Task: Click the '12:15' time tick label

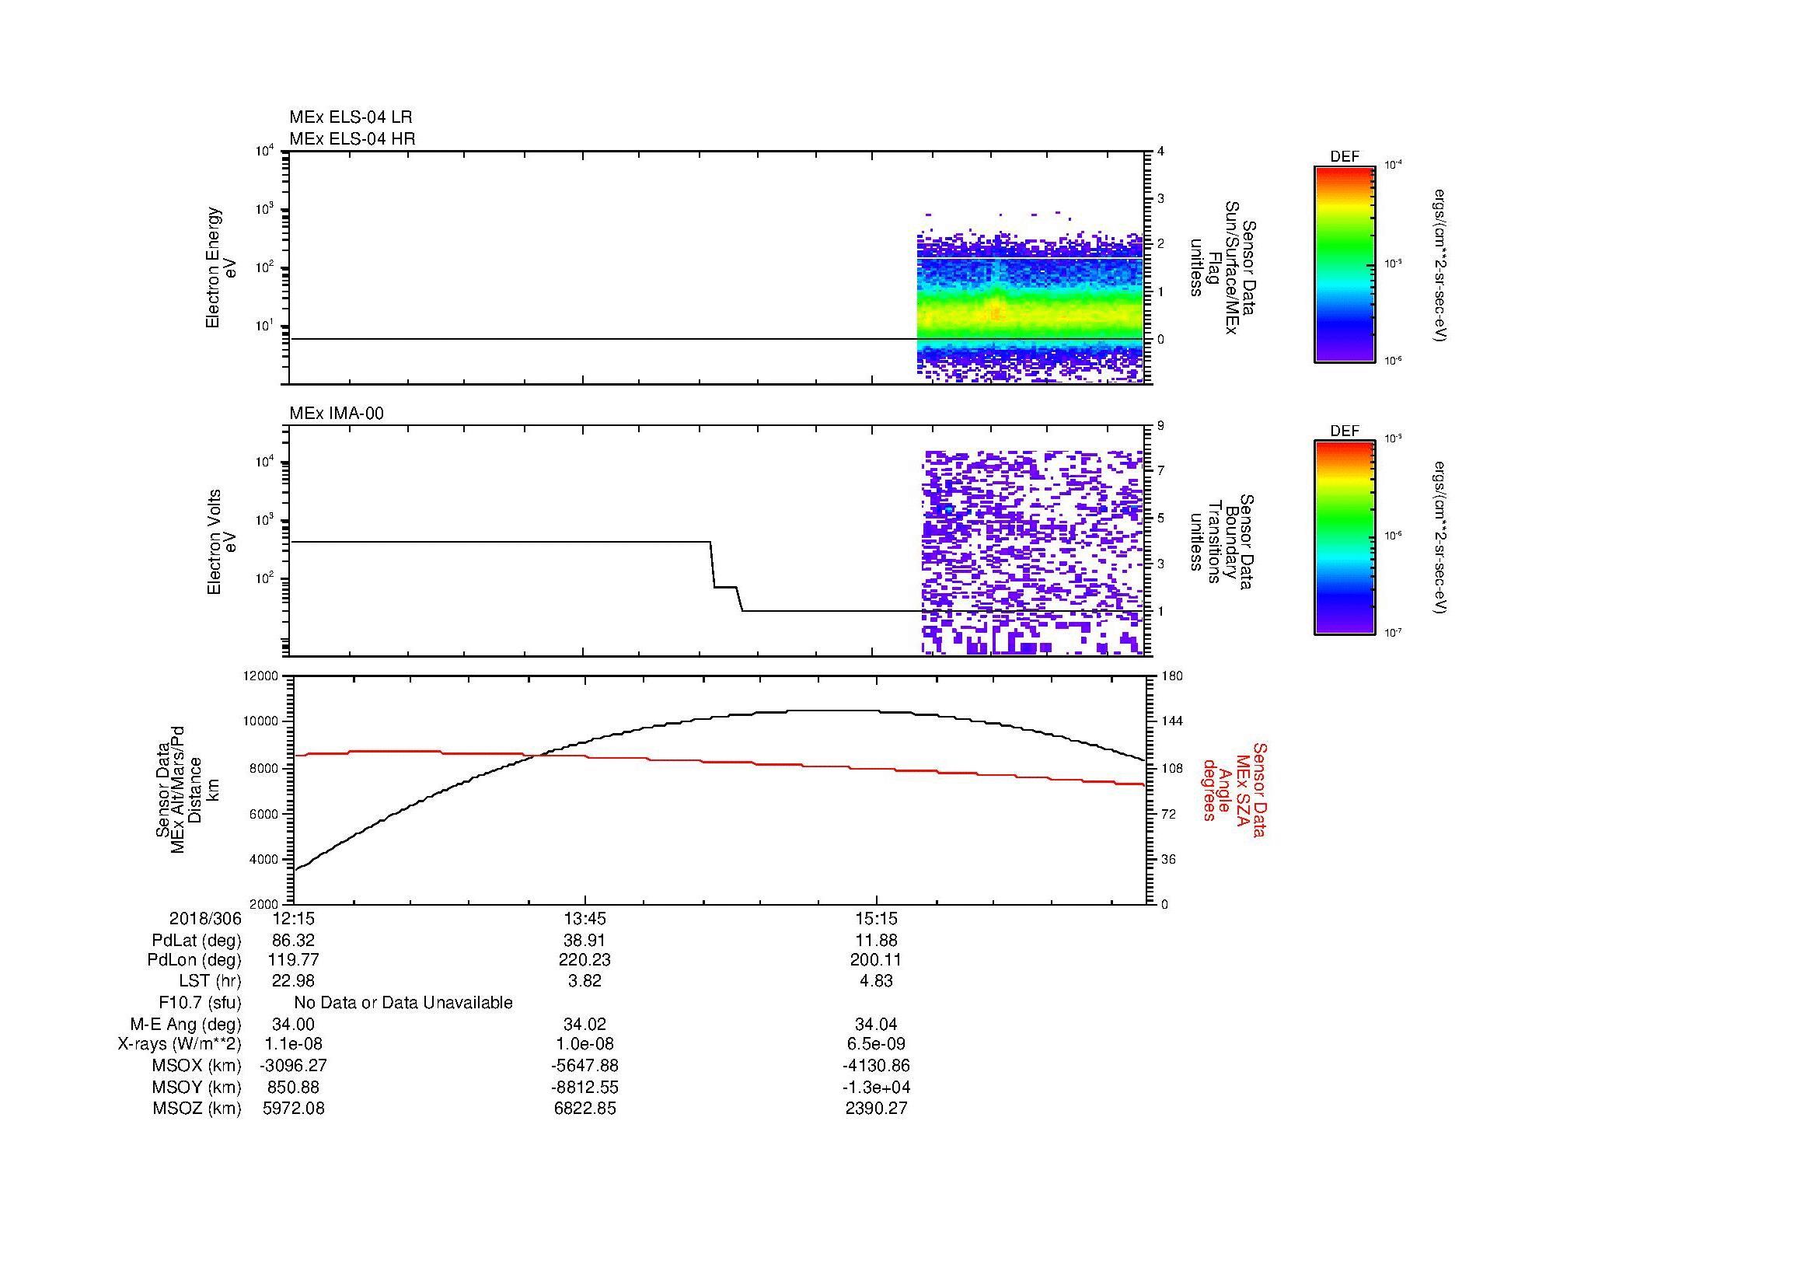Action: [x=294, y=918]
